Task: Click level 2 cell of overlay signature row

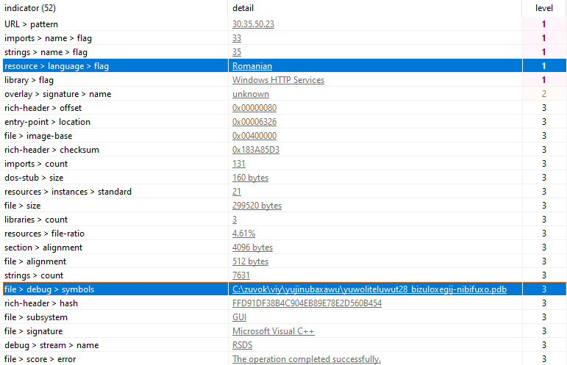Action: coord(544,94)
